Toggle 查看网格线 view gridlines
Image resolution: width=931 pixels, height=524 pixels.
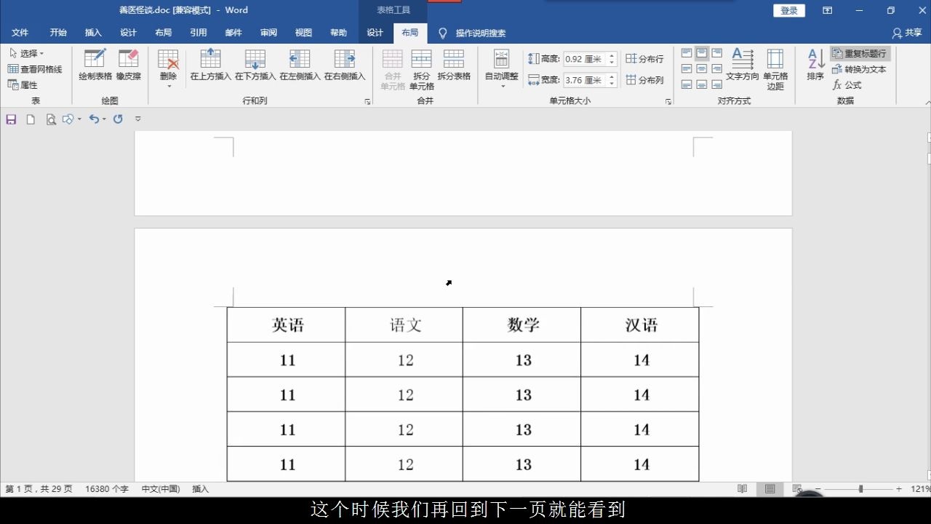tap(35, 69)
